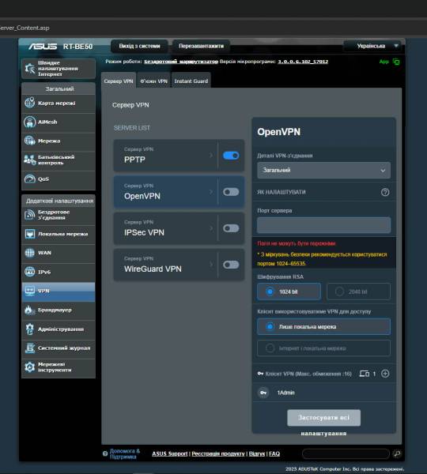Open the Реєстрація продукту link

tap(218, 453)
